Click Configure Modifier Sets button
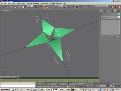The height and width of the screenshot is (91, 121). [118, 36]
